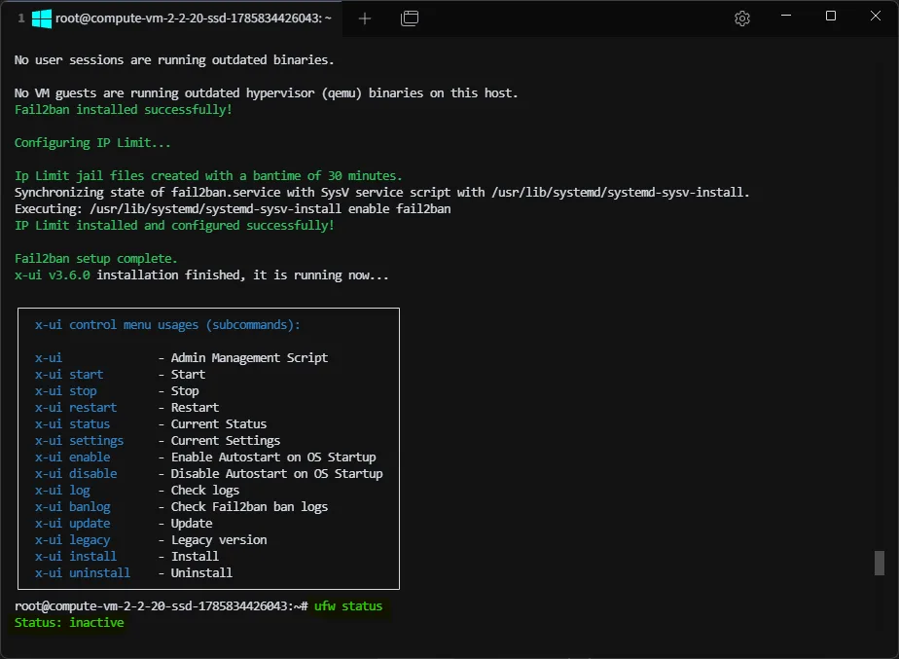This screenshot has height=659, width=899.
Task: Click 'x-ui log' subcommand text
Action: (x=62, y=491)
